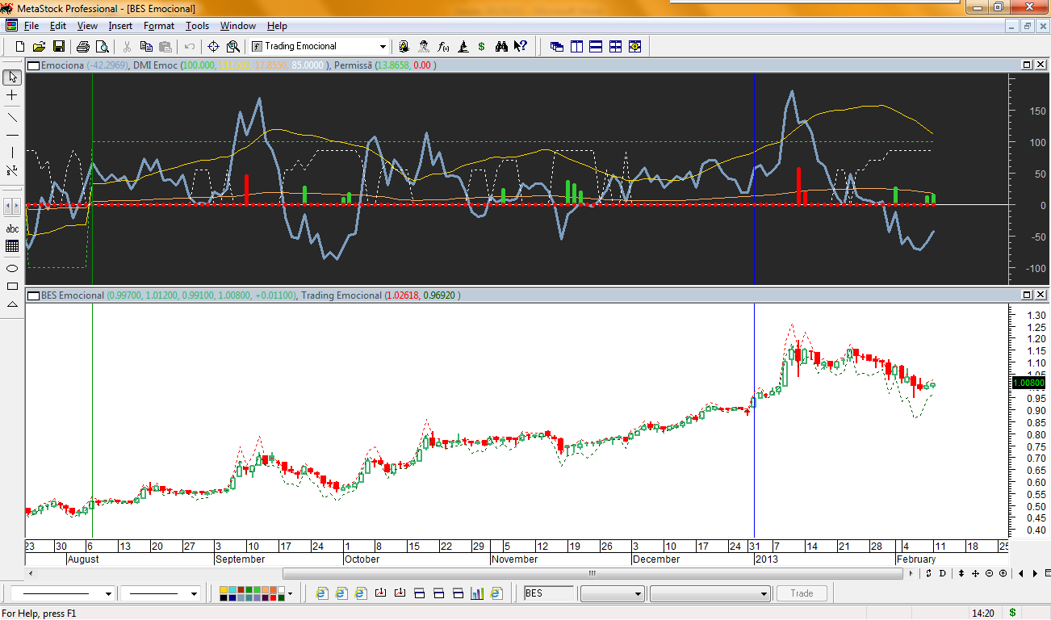The height and width of the screenshot is (620, 1051).
Task: Maximize the BES Emocional price pane
Action: tap(1027, 295)
